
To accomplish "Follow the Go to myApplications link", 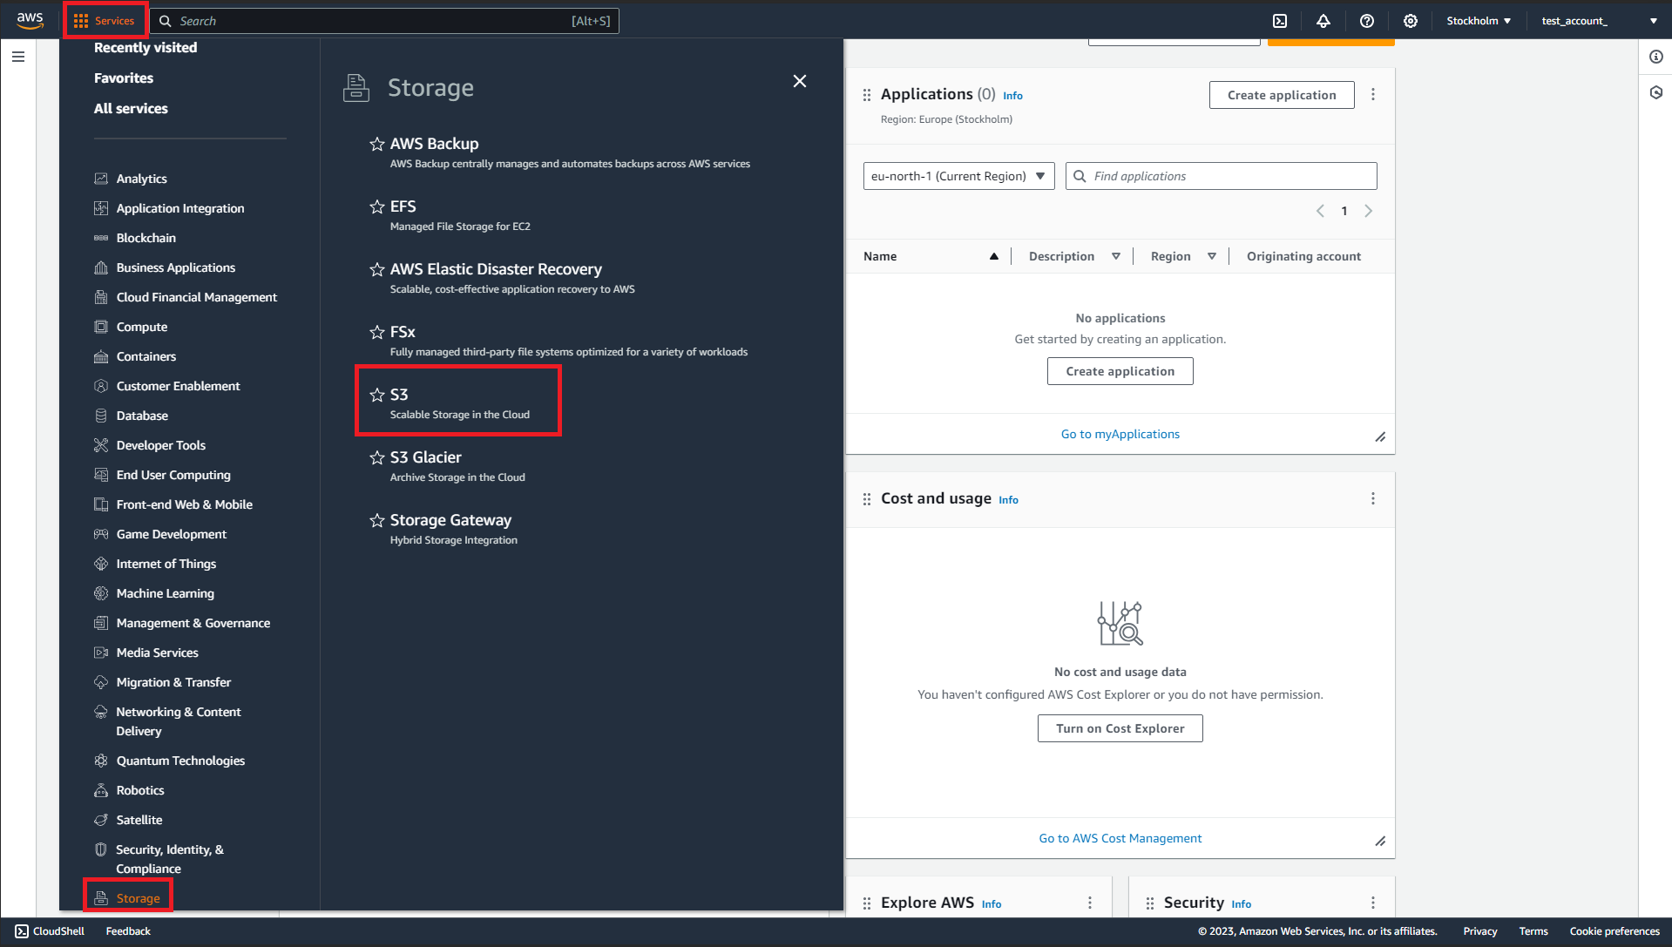I will pos(1120,435).
